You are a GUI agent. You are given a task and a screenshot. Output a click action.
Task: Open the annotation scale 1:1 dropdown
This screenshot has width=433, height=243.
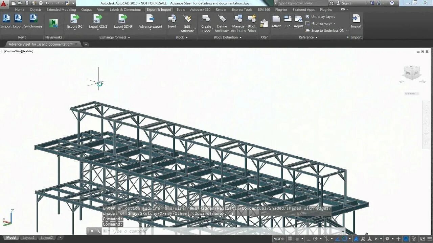(x=378, y=239)
